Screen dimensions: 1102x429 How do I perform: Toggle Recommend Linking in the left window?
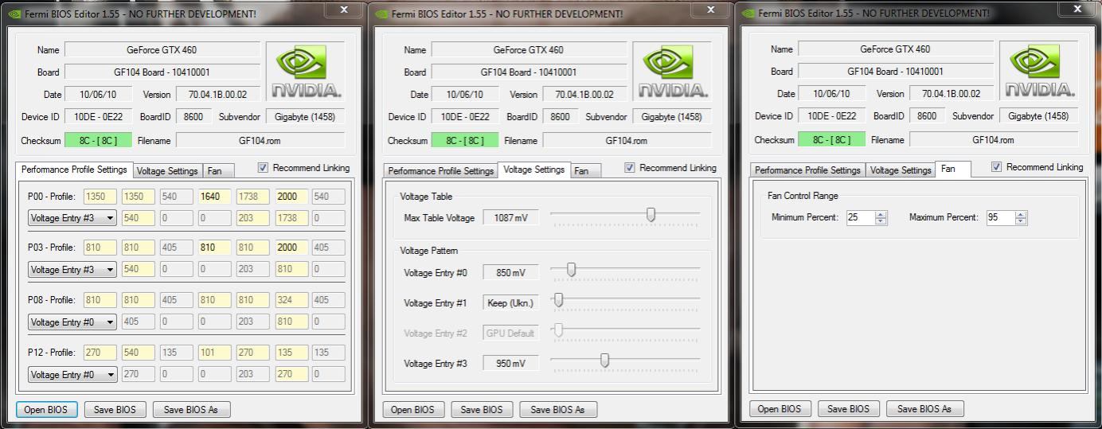264,169
